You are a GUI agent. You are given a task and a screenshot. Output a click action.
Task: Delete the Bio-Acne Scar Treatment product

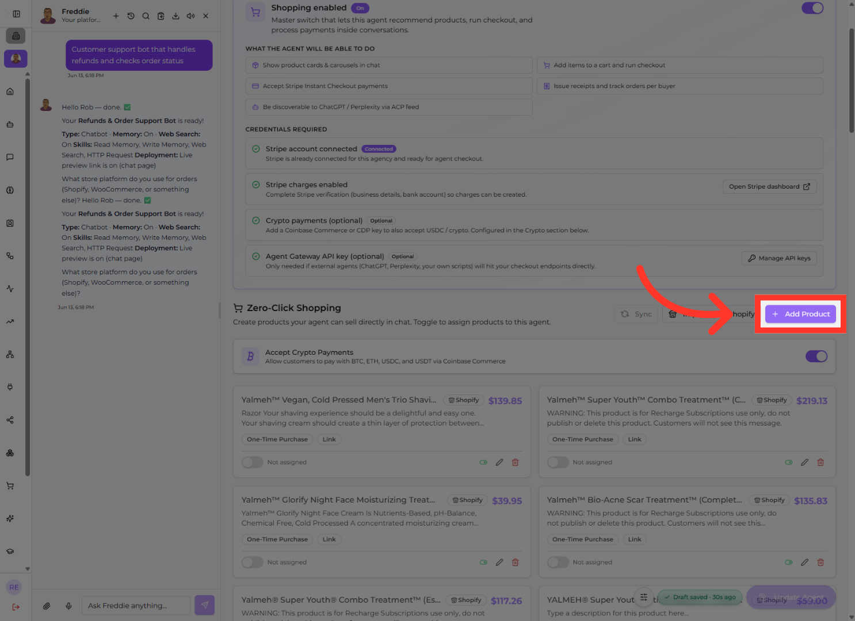820,562
